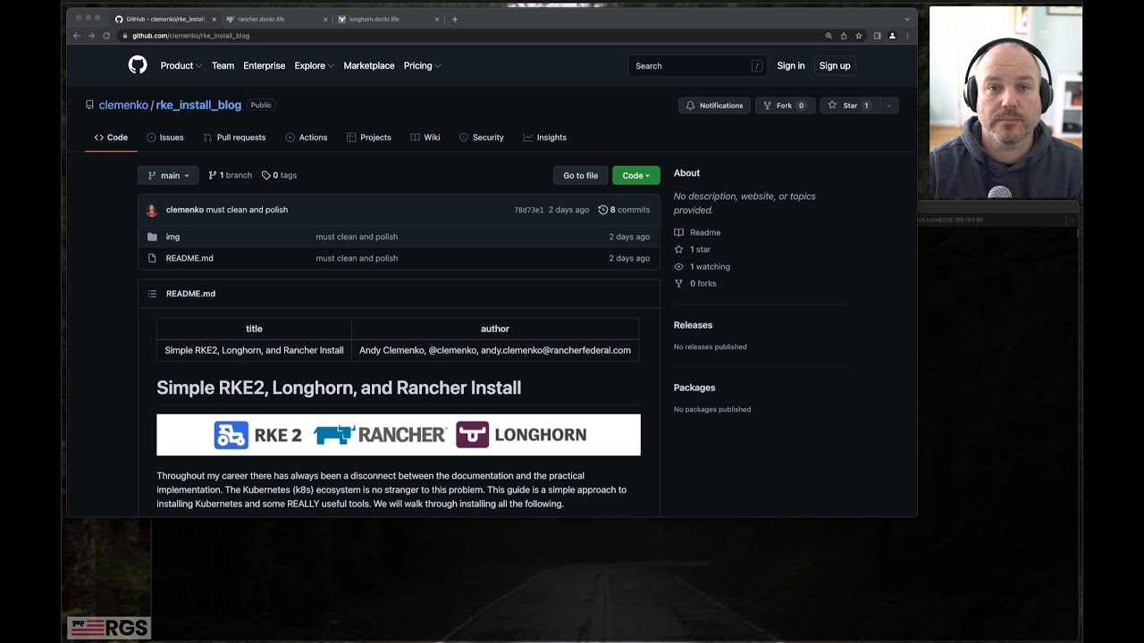View the 0 tags link
The image size is (1144, 643).
click(279, 175)
